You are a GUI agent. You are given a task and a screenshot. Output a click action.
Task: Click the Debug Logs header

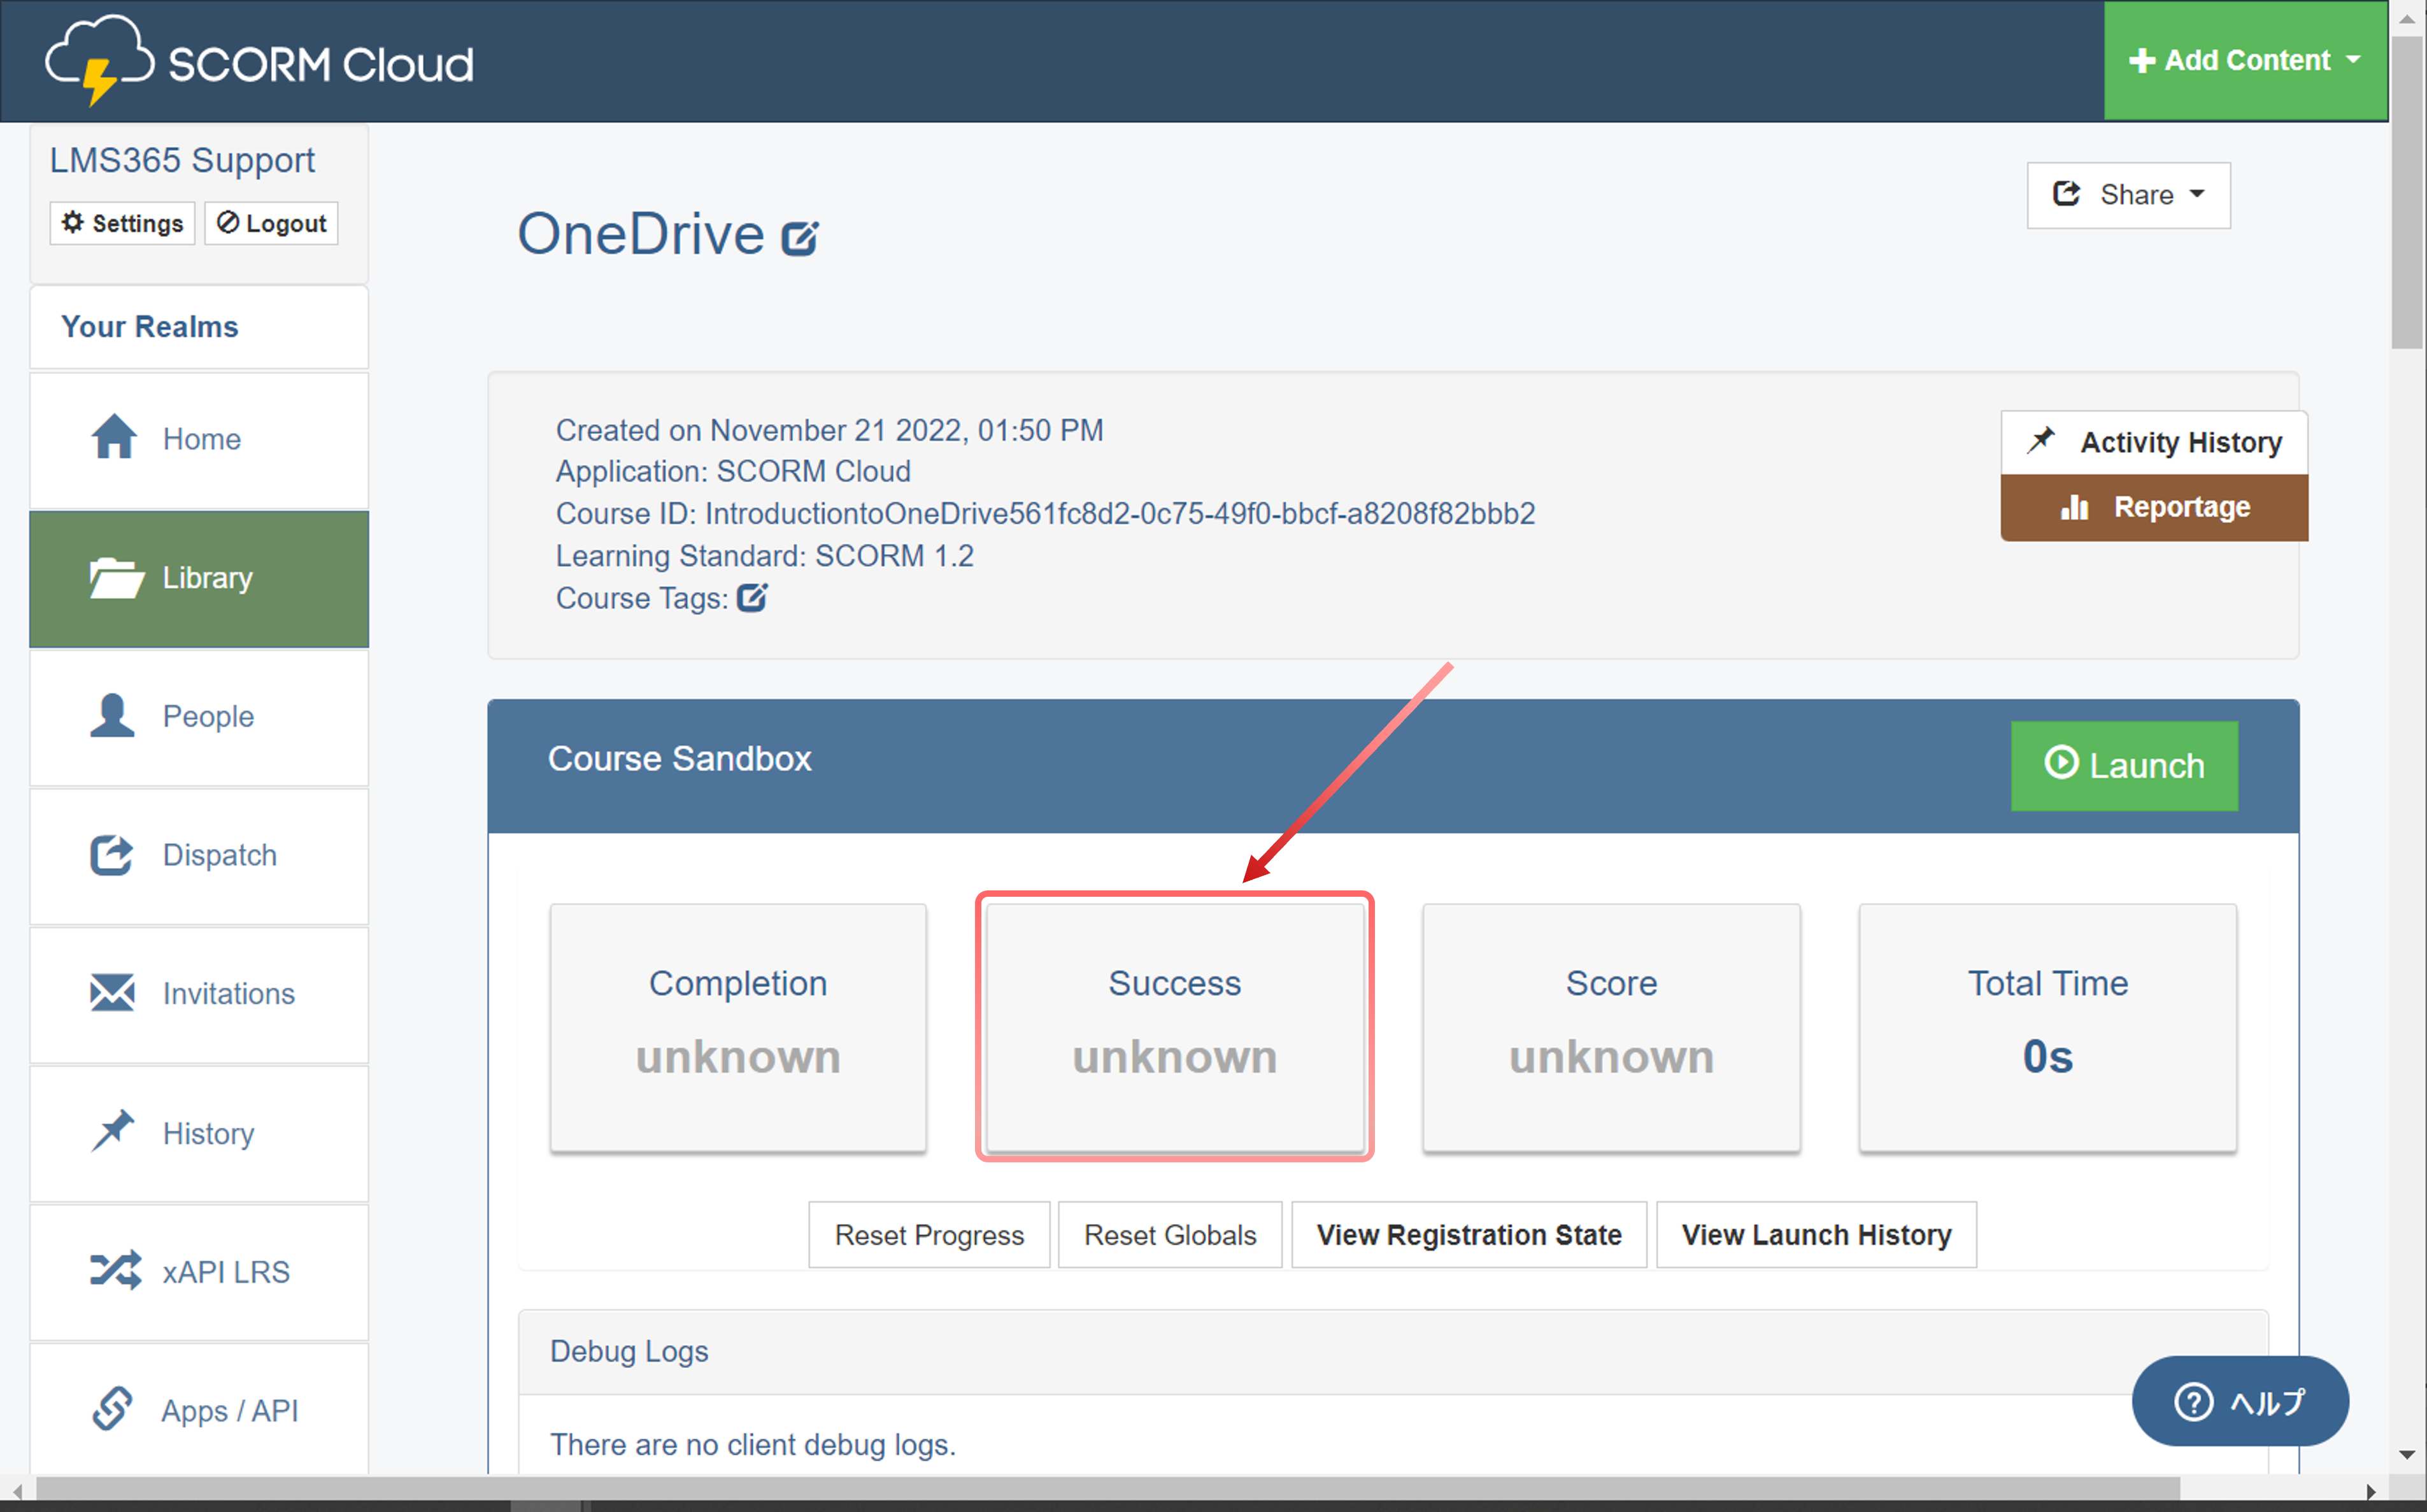click(x=1392, y=1352)
